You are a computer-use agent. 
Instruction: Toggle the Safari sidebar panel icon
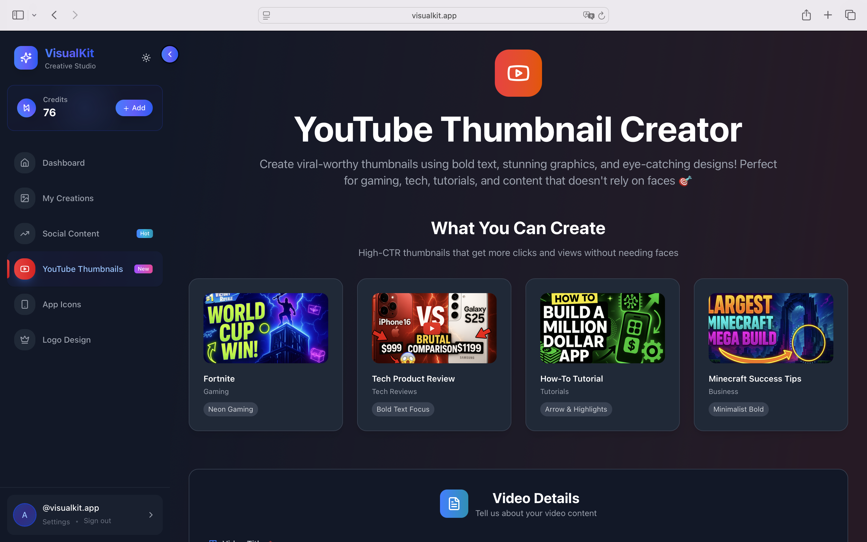(x=18, y=15)
